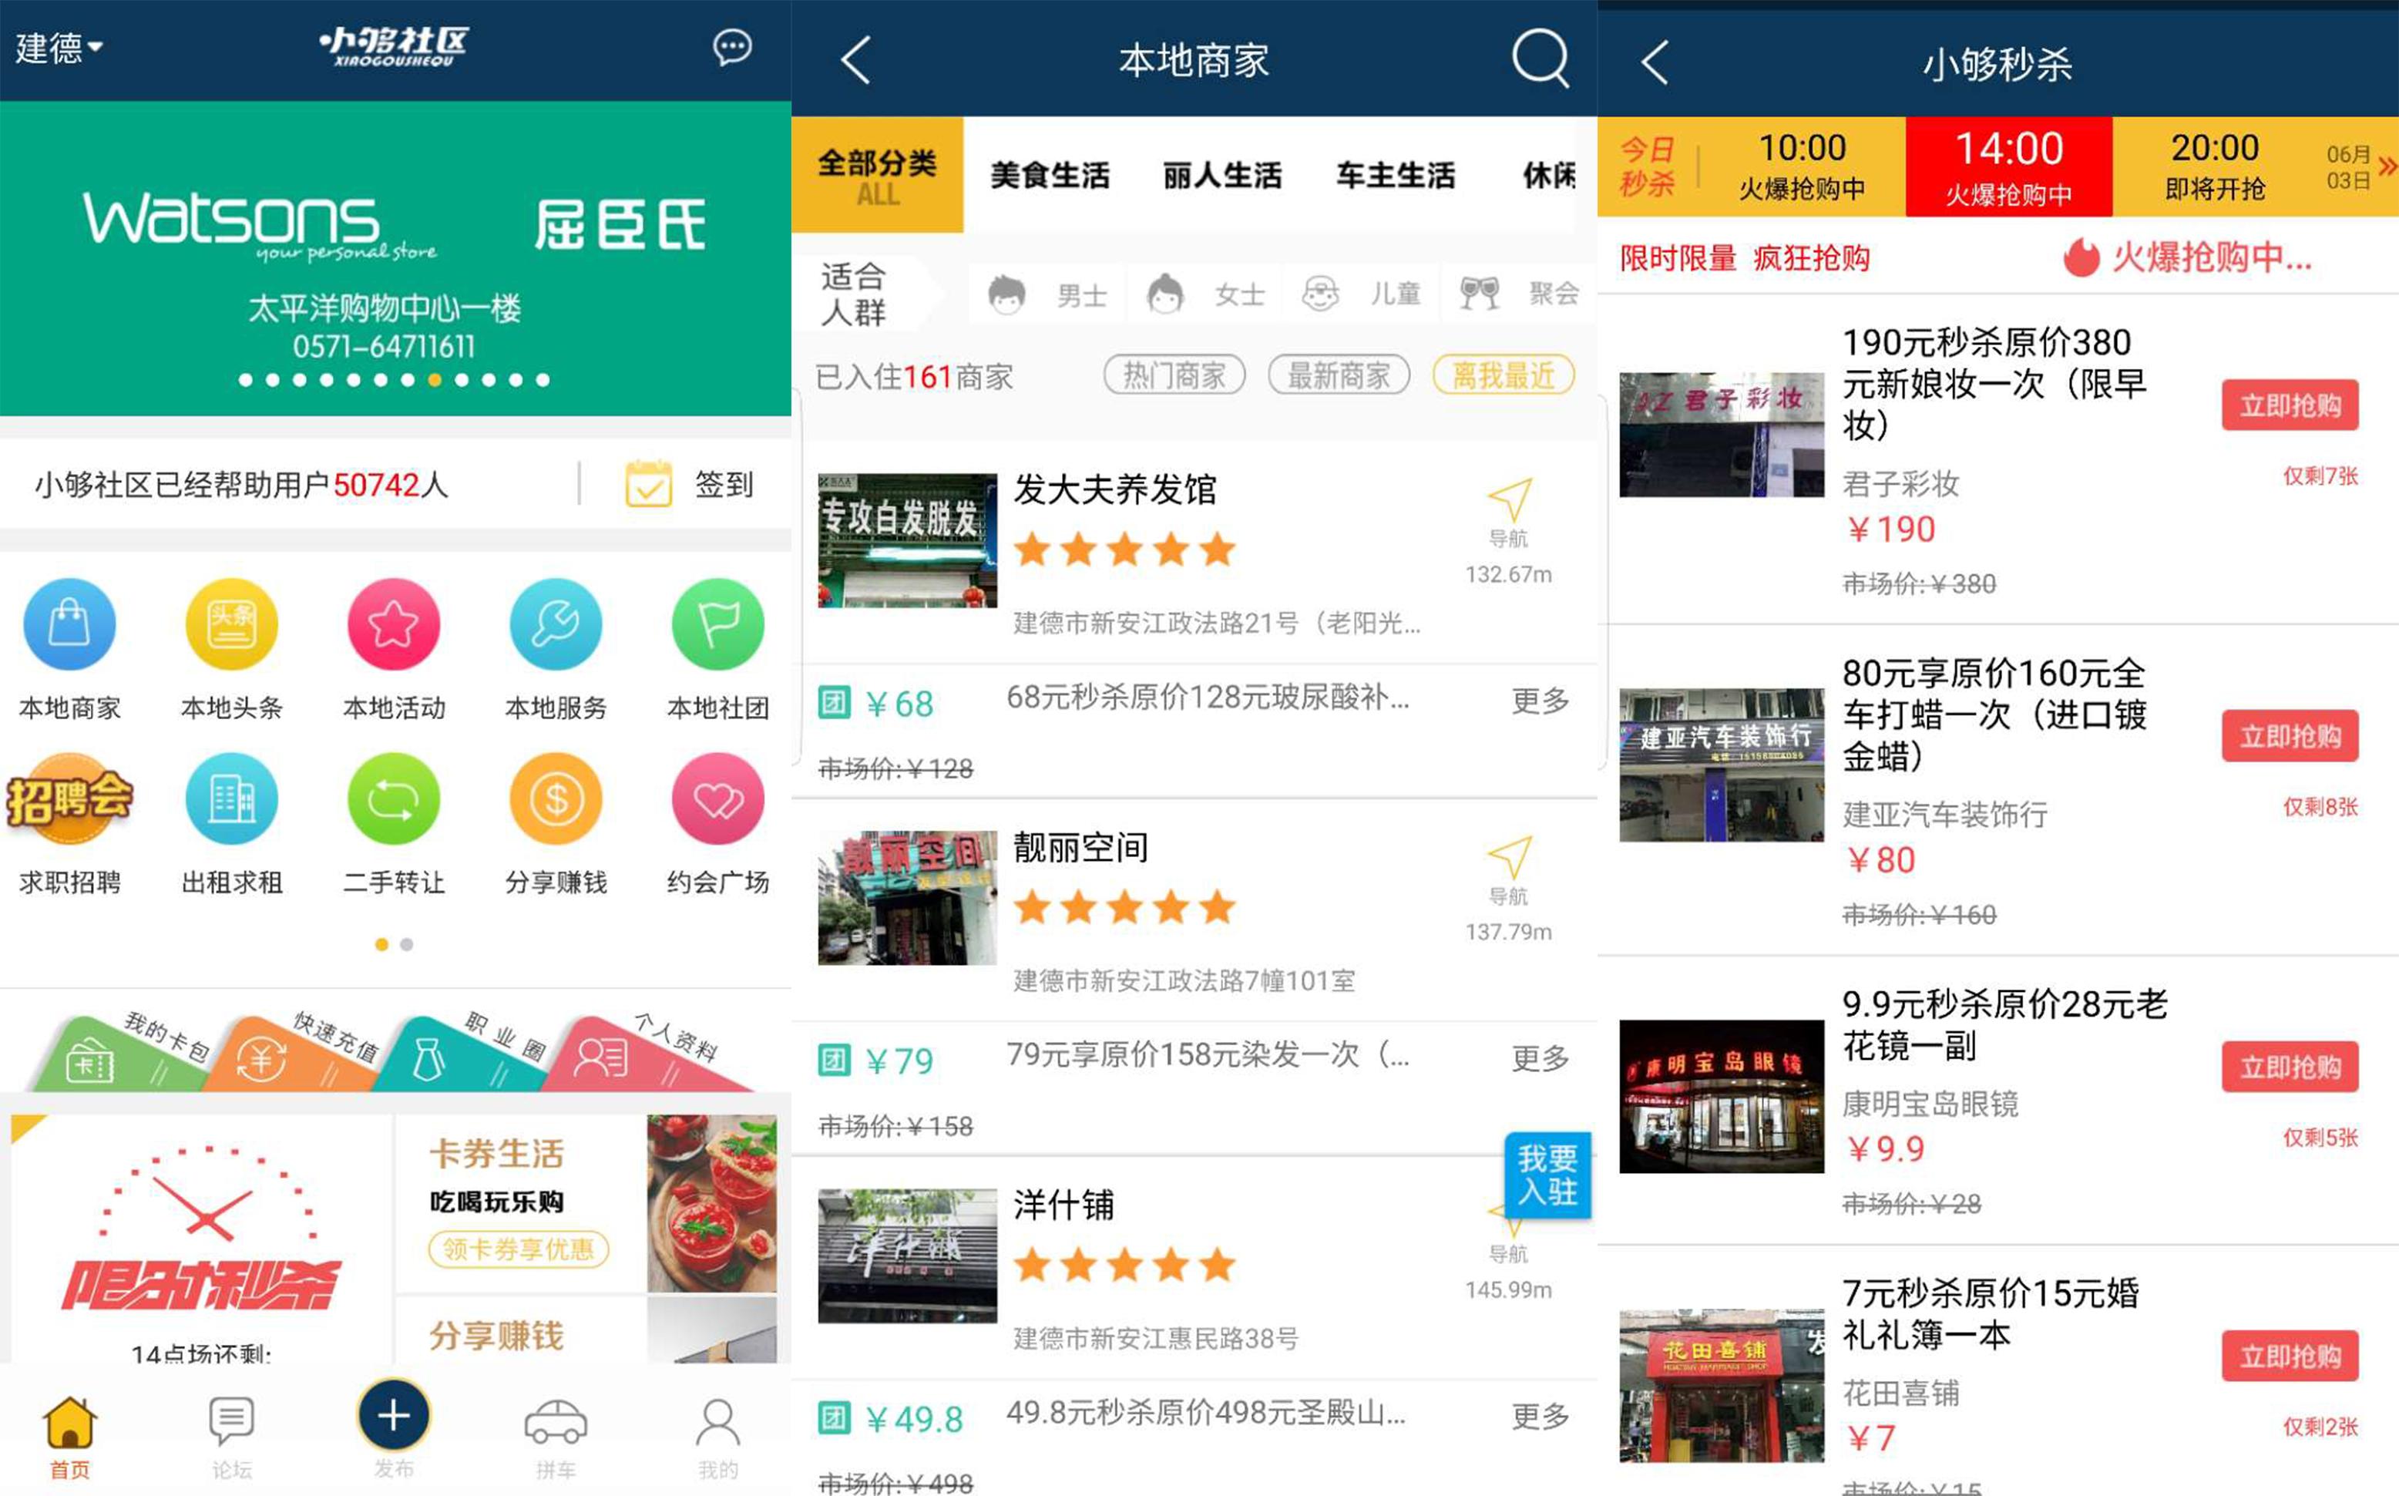
Task: Click 立即抢购 for 君子彩妆 deal
Action: click(x=2290, y=405)
